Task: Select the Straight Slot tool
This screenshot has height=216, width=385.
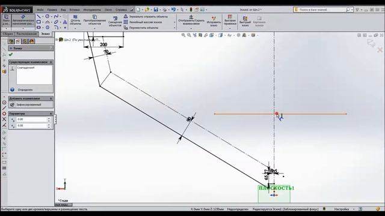Action: [x=38, y=28]
